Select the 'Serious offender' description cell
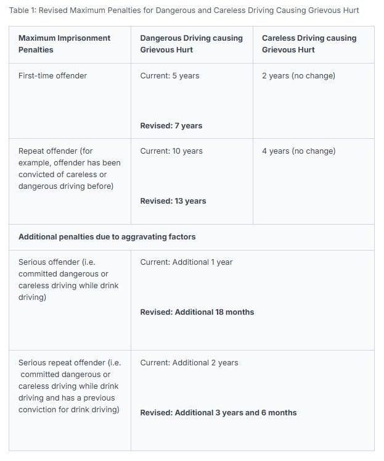The image size is (384, 461). click(70, 300)
